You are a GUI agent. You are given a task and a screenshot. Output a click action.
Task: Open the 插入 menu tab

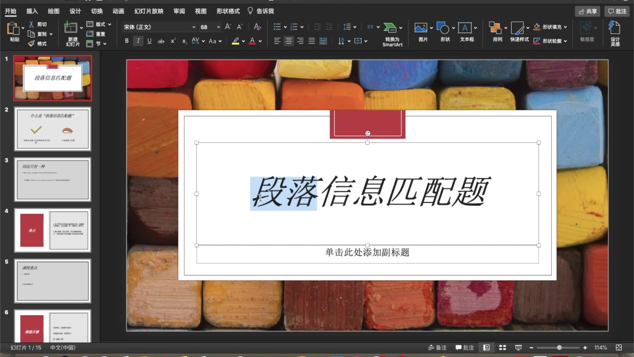click(34, 11)
